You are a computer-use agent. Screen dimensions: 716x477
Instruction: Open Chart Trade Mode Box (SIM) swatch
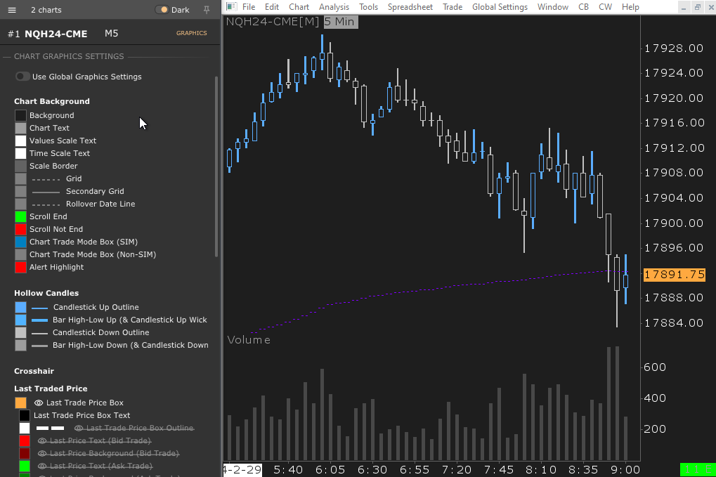click(x=20, y=242)
